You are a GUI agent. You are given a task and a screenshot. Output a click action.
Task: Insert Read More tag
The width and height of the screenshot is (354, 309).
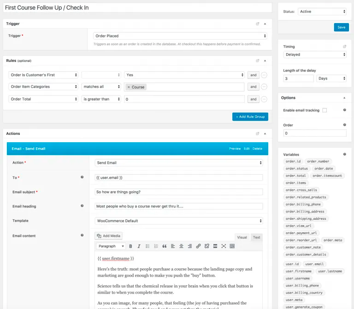215,246
